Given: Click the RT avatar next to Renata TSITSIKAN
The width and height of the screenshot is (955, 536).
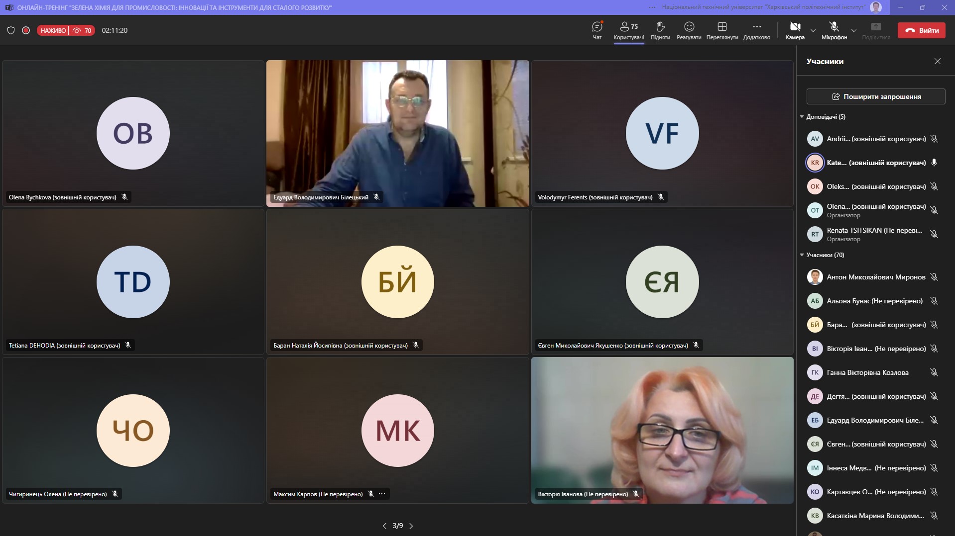Looking at the screenshot, I should 815,234.
